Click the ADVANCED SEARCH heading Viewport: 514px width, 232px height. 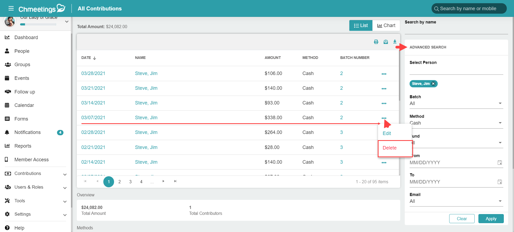tap(428, 47)
